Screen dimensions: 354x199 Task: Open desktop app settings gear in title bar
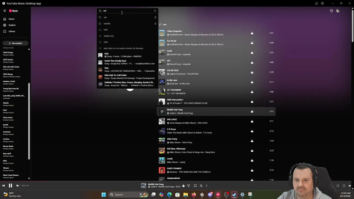click(x=322, y=3)
